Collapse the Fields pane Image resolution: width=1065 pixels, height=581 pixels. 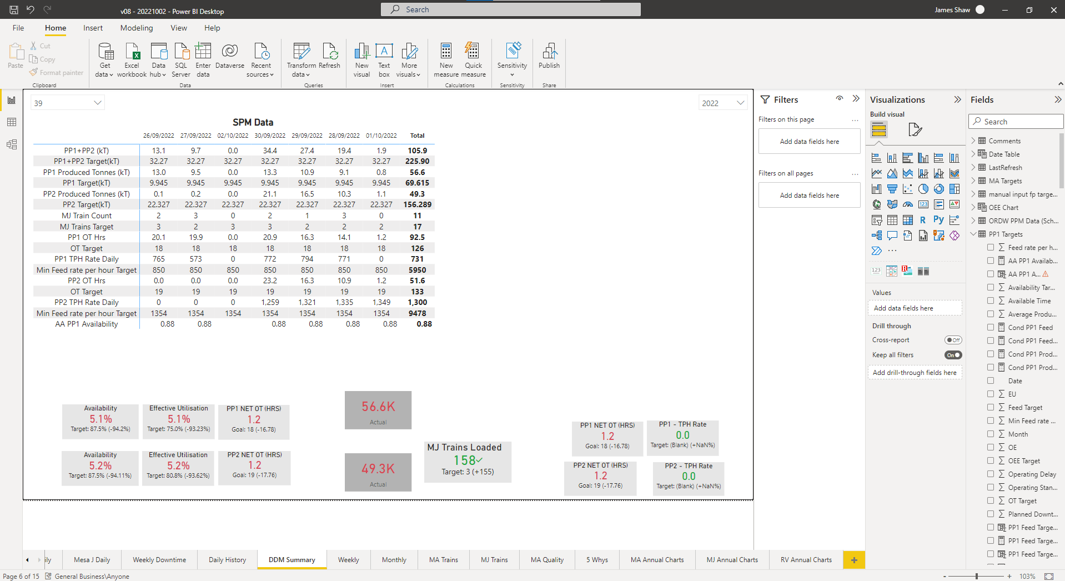pyautogui.click(x=1058, y=99)
